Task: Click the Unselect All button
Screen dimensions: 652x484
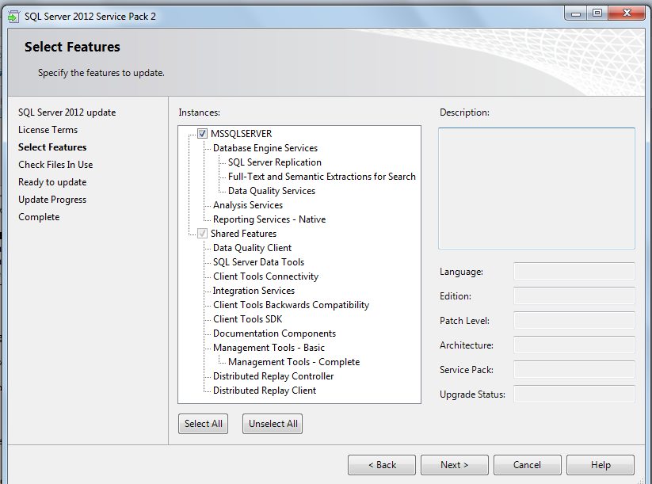Action: pyautogui.click(x=273, y=424)
